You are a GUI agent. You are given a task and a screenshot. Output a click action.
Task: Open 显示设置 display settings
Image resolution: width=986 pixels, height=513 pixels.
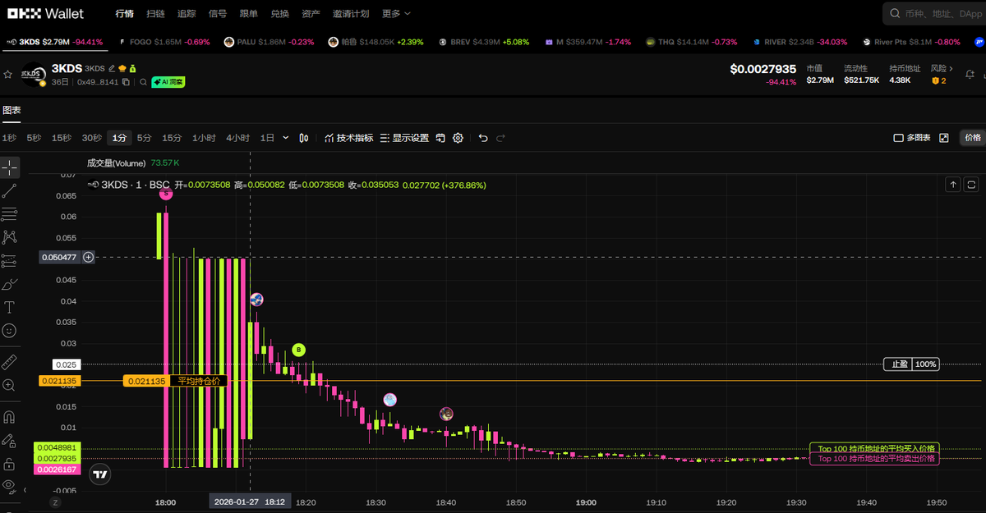pos(404,138)
